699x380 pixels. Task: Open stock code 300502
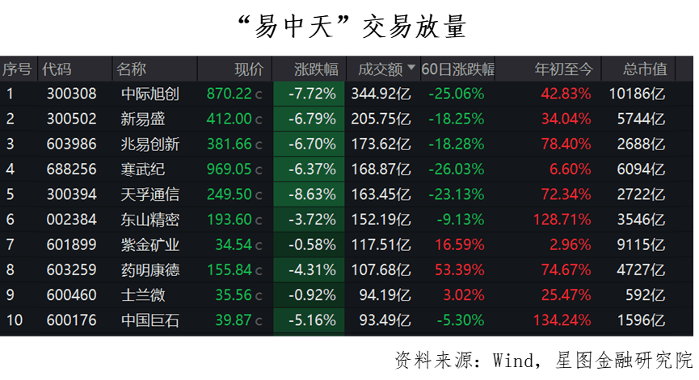pos(71,119)
